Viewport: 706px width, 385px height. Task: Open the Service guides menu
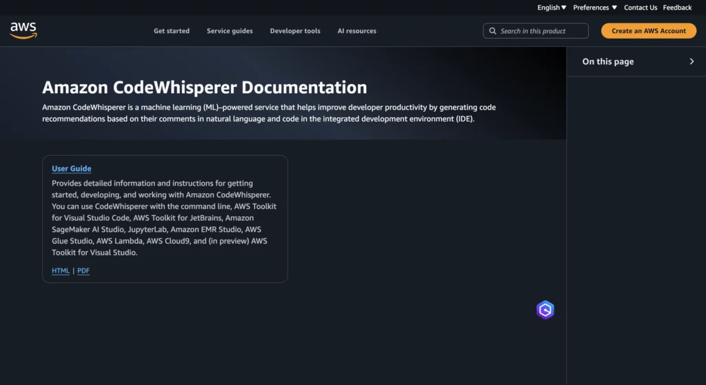click(x=230, y=30)
